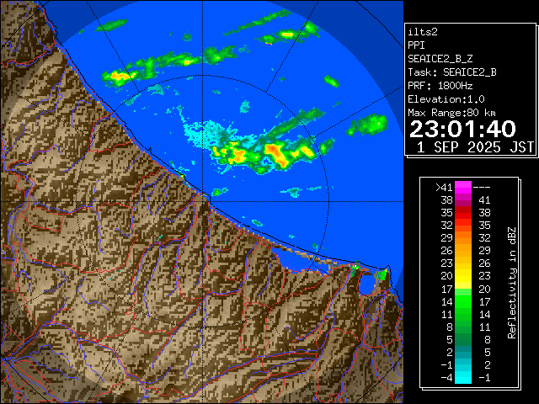Select the Max Range:80 km text
This screenshot has width=539, height=404.
point(451,113)
